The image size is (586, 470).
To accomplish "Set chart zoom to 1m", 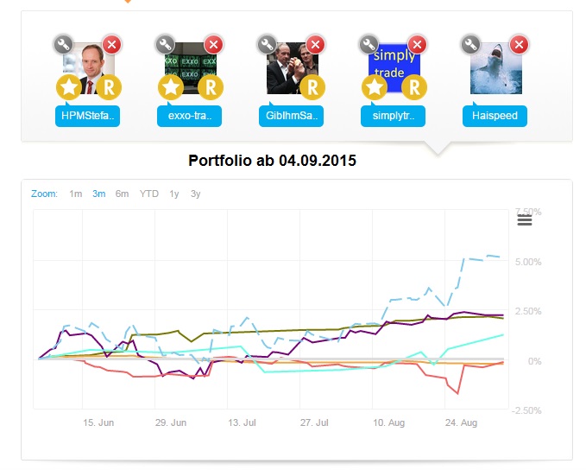I will 76,194.
